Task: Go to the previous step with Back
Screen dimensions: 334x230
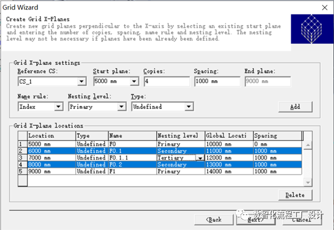Action: pos(214,220)
